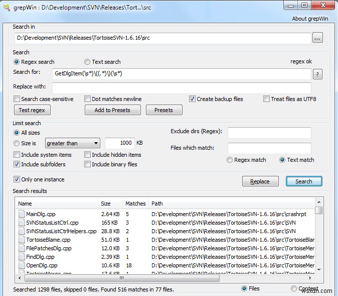The image size is (338, 296).
Task: Click the Search in path field
Action: coord(163,38)
